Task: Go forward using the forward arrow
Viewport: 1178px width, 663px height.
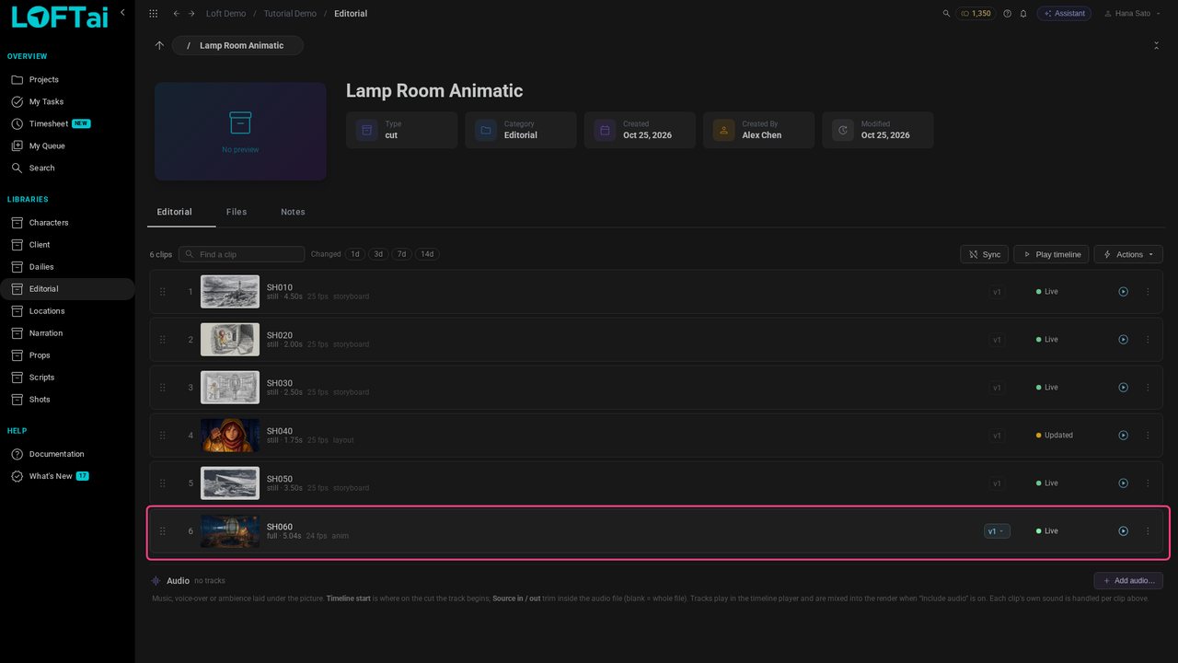Action: [x=191, y=14]
